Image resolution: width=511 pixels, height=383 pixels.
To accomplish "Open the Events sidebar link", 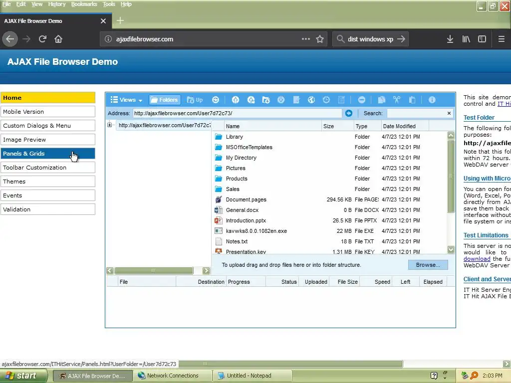I will pyautogui.click(x=48, y=195).
